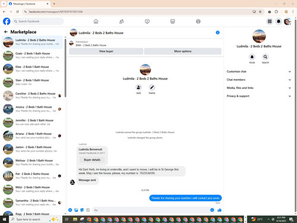Select the Messenger Facebook browser tab
This screenshot has width=297, height=223.
[29, 4]
